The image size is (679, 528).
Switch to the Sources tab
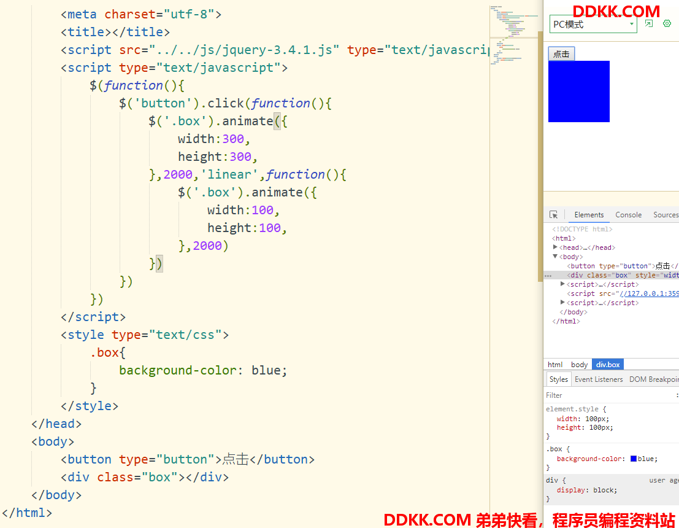pyautogui.click(x=665, y=215)
